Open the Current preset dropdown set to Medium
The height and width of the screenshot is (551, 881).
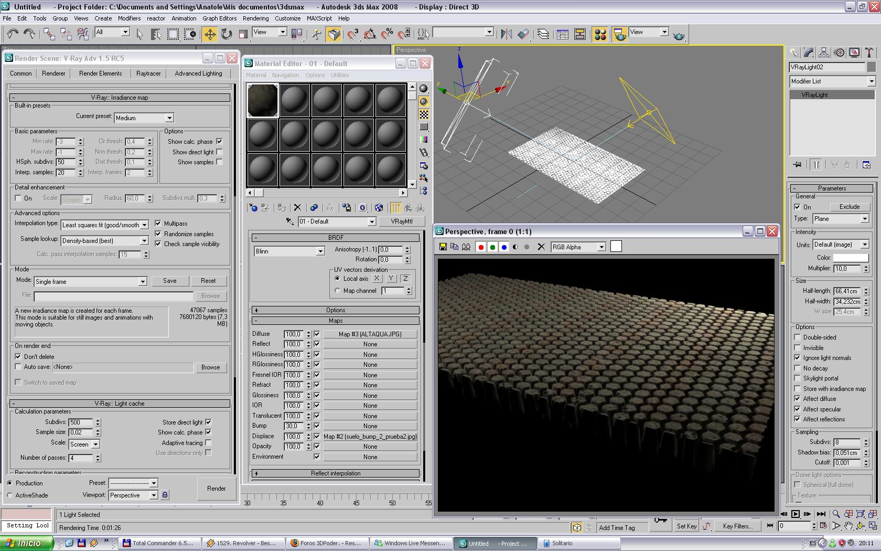click(x=144, y=118)
